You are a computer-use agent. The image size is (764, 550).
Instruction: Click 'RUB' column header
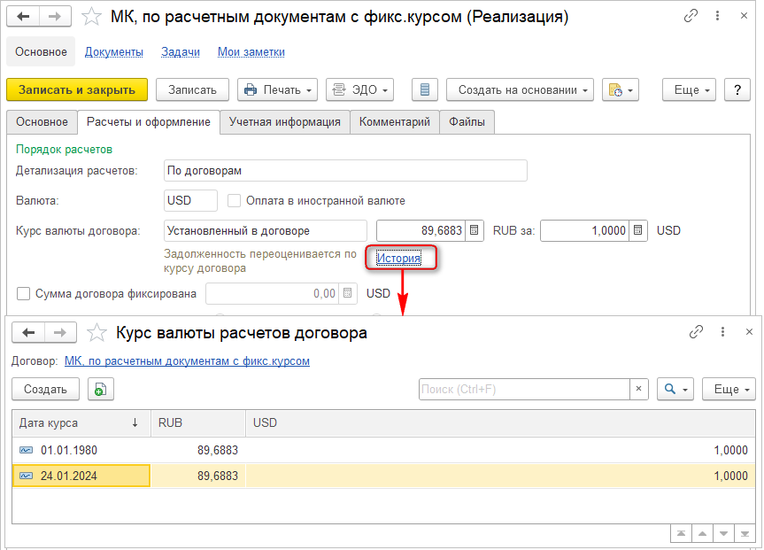click(x=198, y=422)
